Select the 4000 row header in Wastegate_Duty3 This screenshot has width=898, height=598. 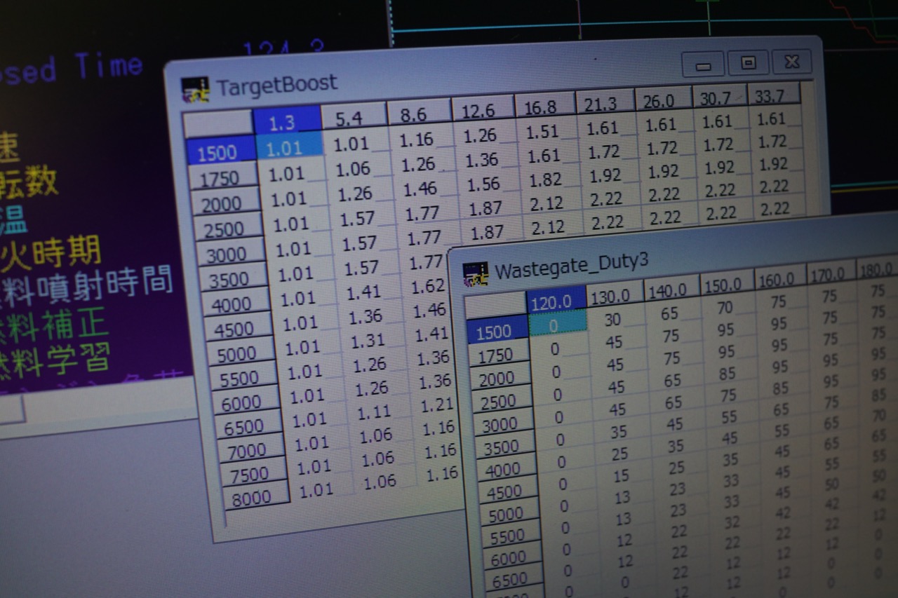pyautogui.click(x=510, y=469)
